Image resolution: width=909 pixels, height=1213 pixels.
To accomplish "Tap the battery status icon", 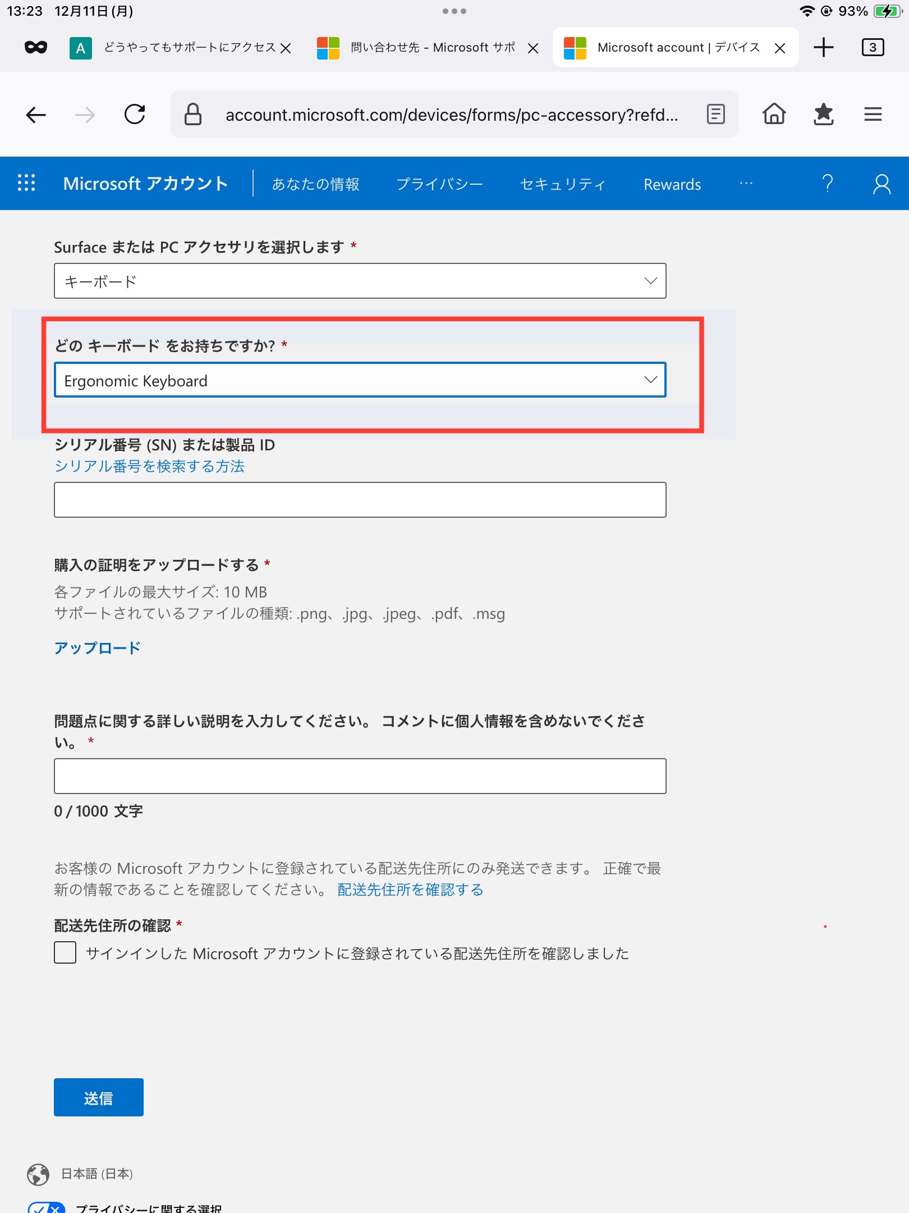I will (888, 11).
